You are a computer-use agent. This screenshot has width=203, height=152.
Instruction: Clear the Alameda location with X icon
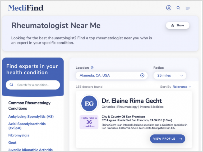(x=142, y=75)
